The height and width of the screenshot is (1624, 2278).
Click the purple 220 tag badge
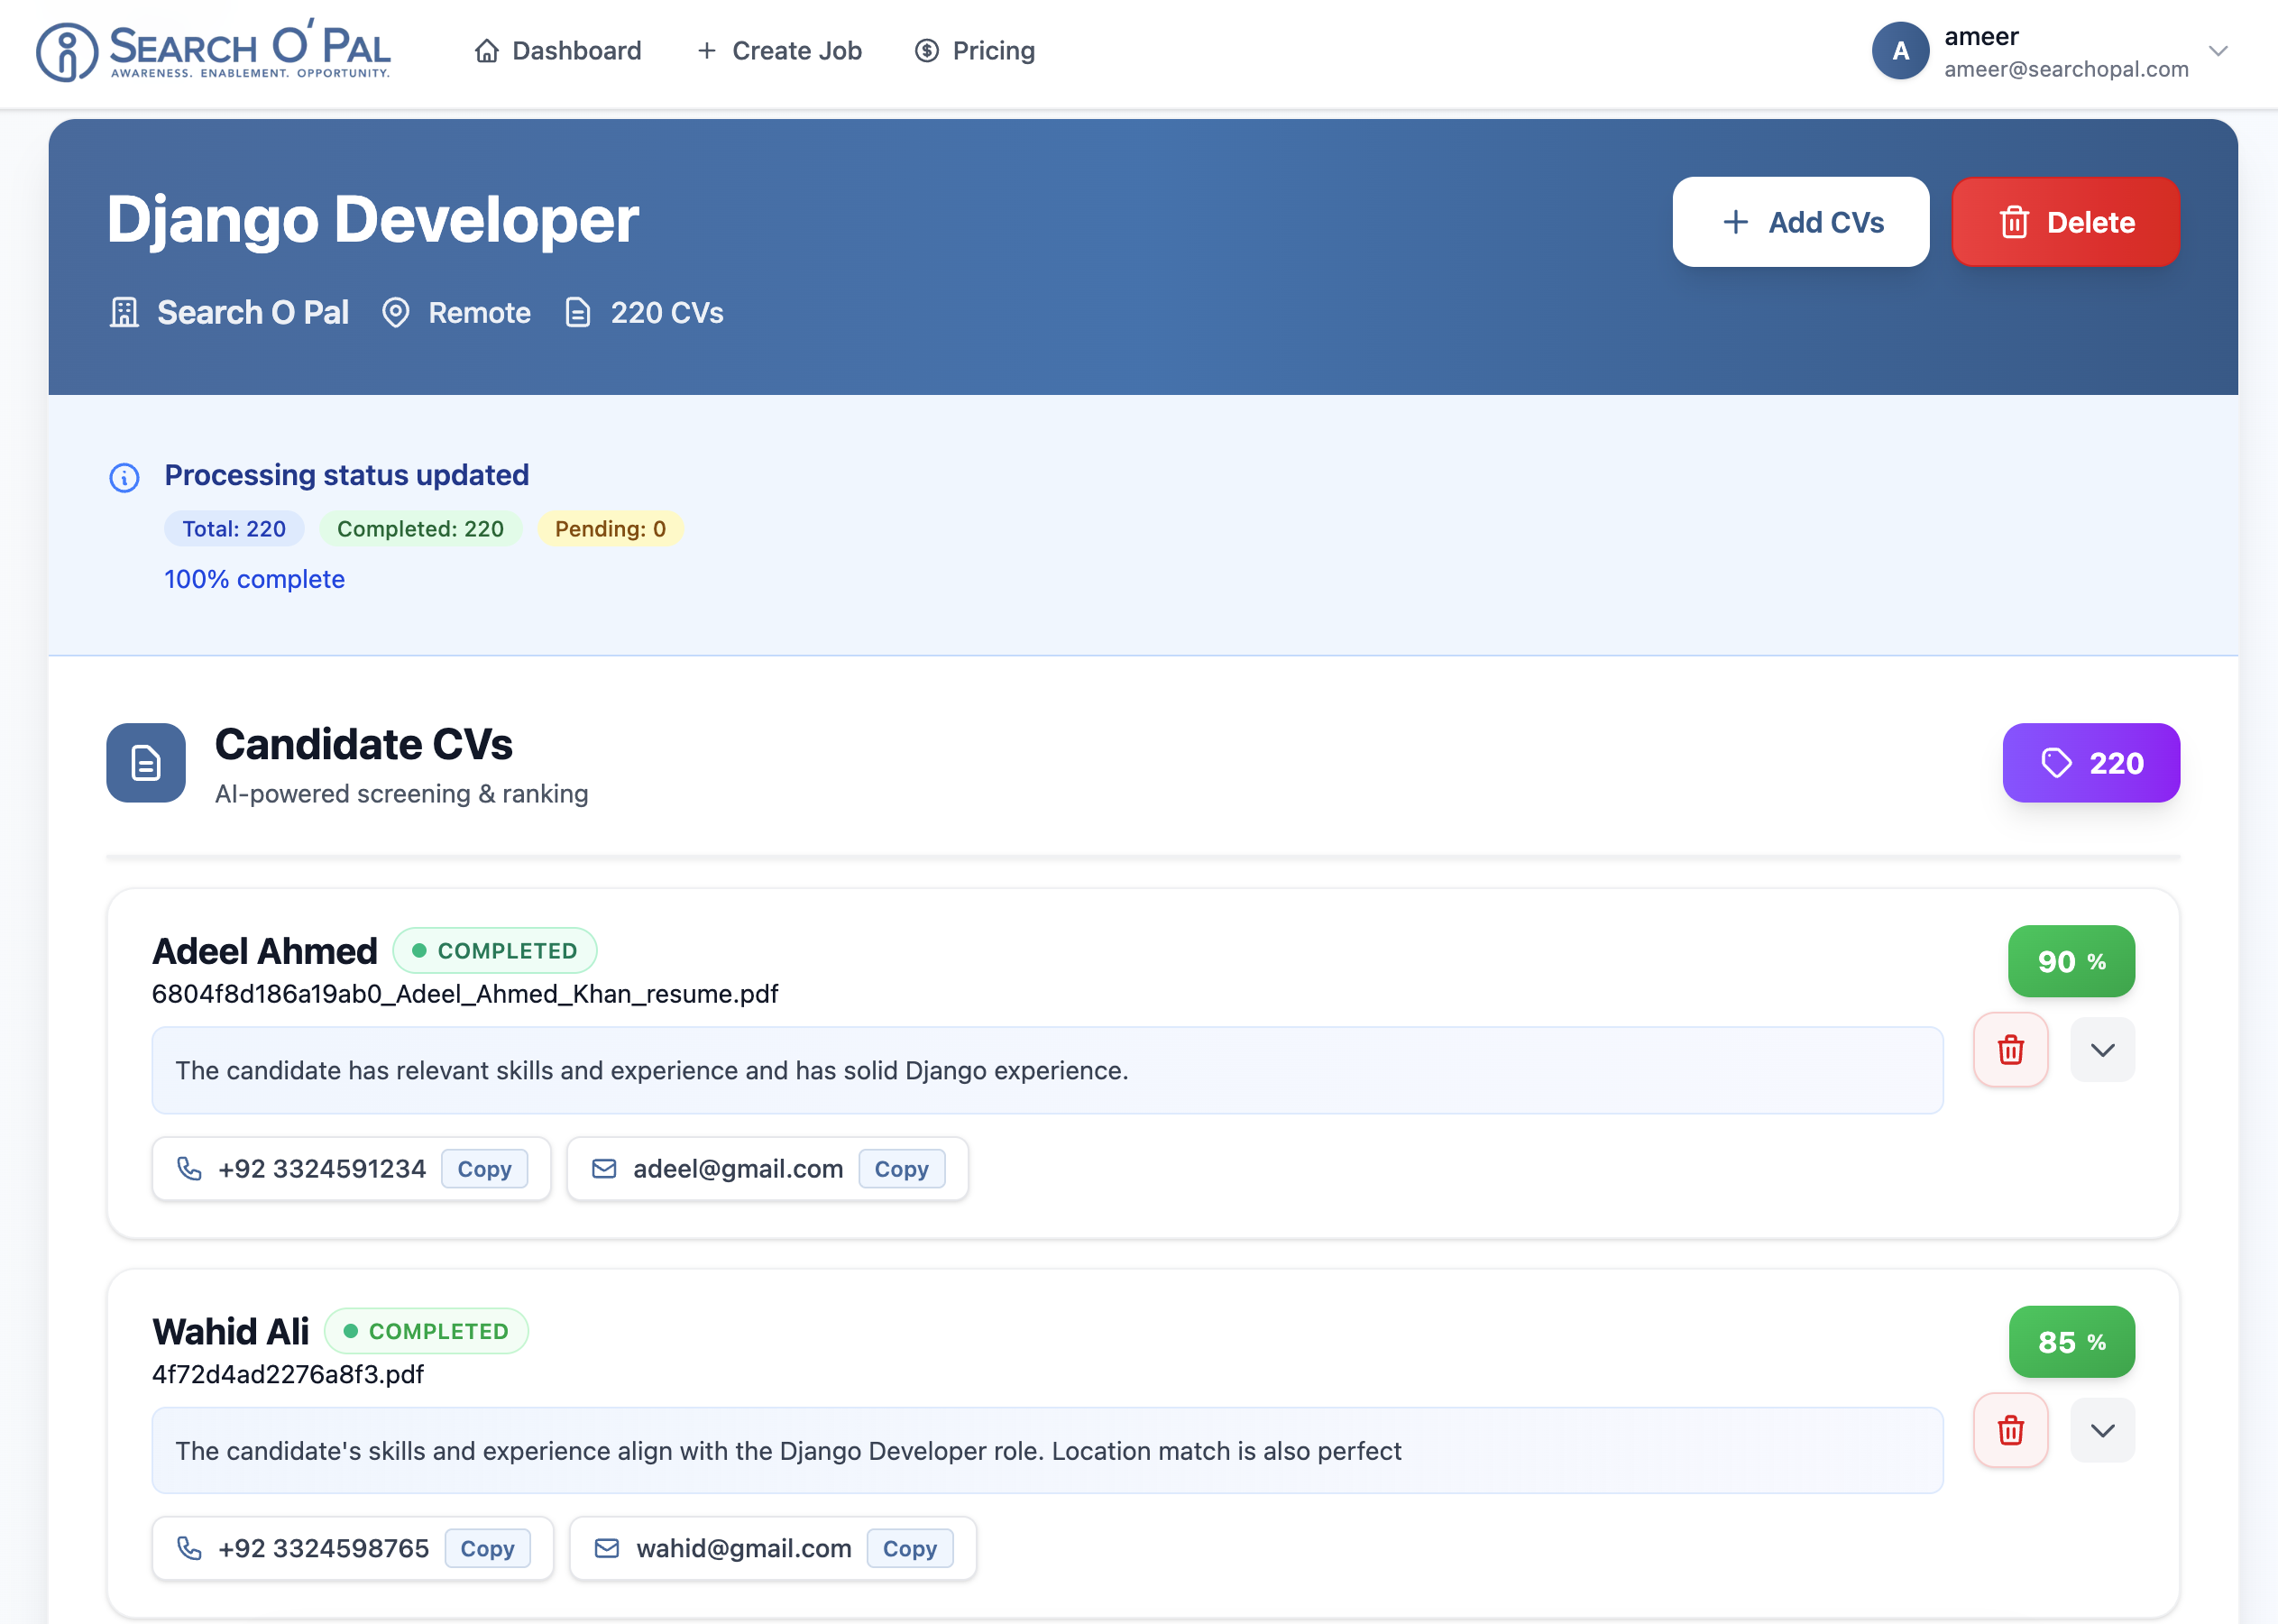tap(2091, 763)
